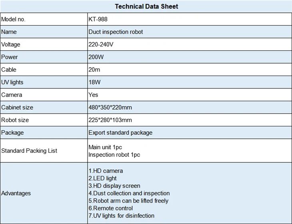The height and width of the screenshot is (224, 292).
Task: Select the UV lights label cell
Action: click(x=44, y=82)
